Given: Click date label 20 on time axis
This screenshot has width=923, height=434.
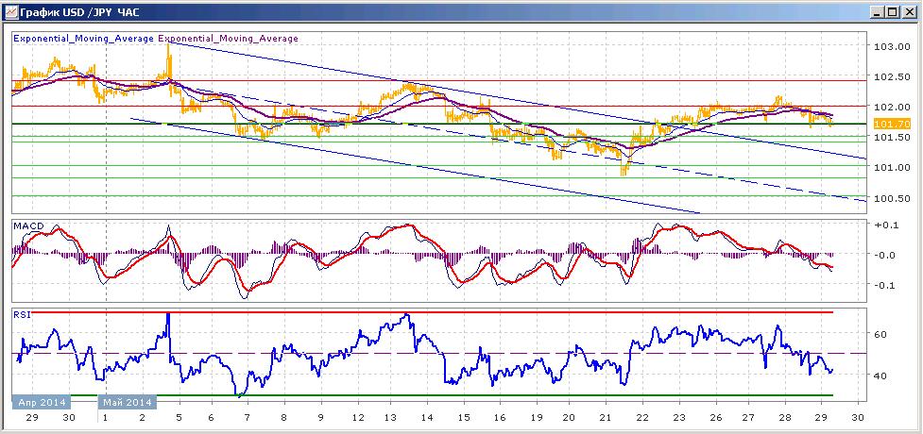Looking at the screenshot, I should [x=570, y=418].
